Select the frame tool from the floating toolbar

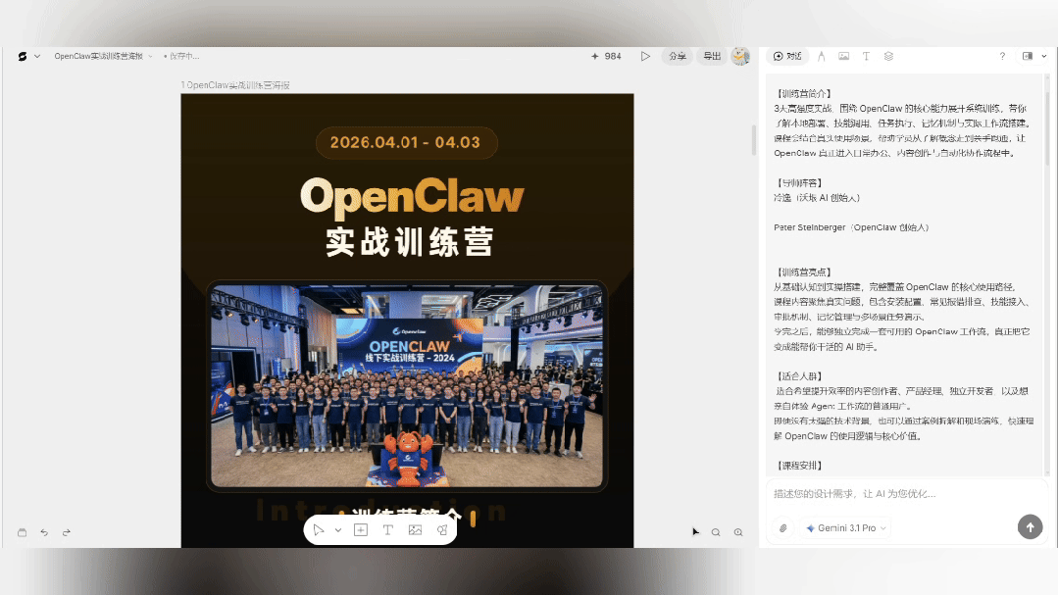click(361, 529)
